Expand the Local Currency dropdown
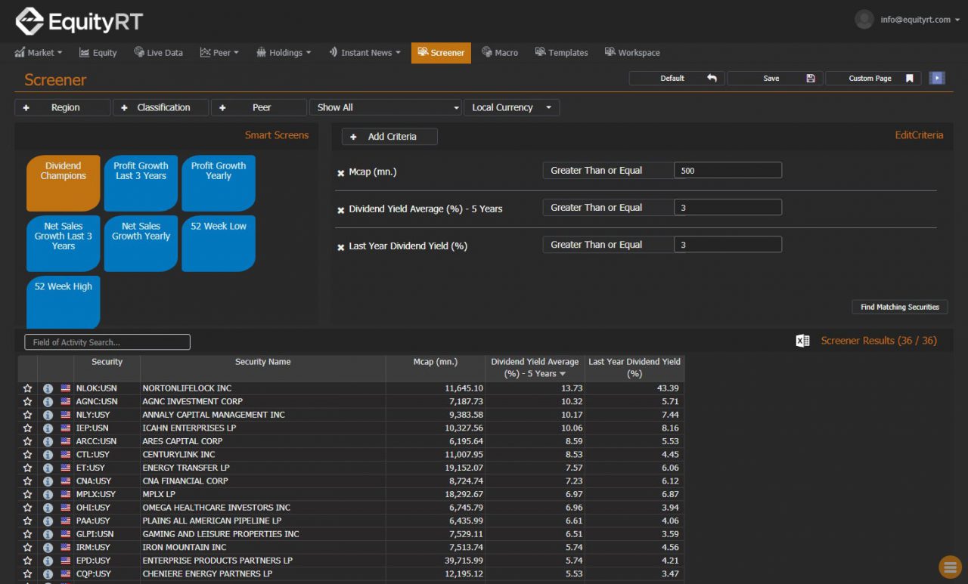Image resolution: width=968 pixels, height=584 pixels. (x=511, y=107)
